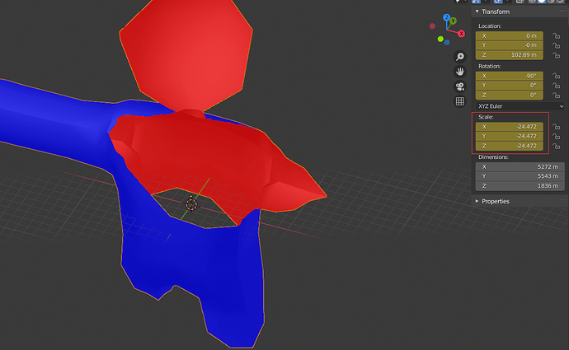Click the Rotation Z field showing 0°
The width and height of the screenshot is (569, 350).
click(509, 96)
